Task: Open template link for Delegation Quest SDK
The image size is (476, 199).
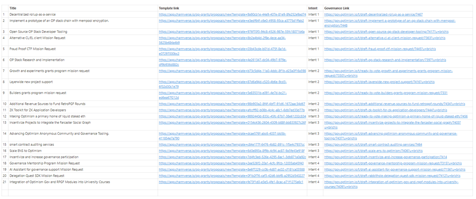Action: coord(232,176)
